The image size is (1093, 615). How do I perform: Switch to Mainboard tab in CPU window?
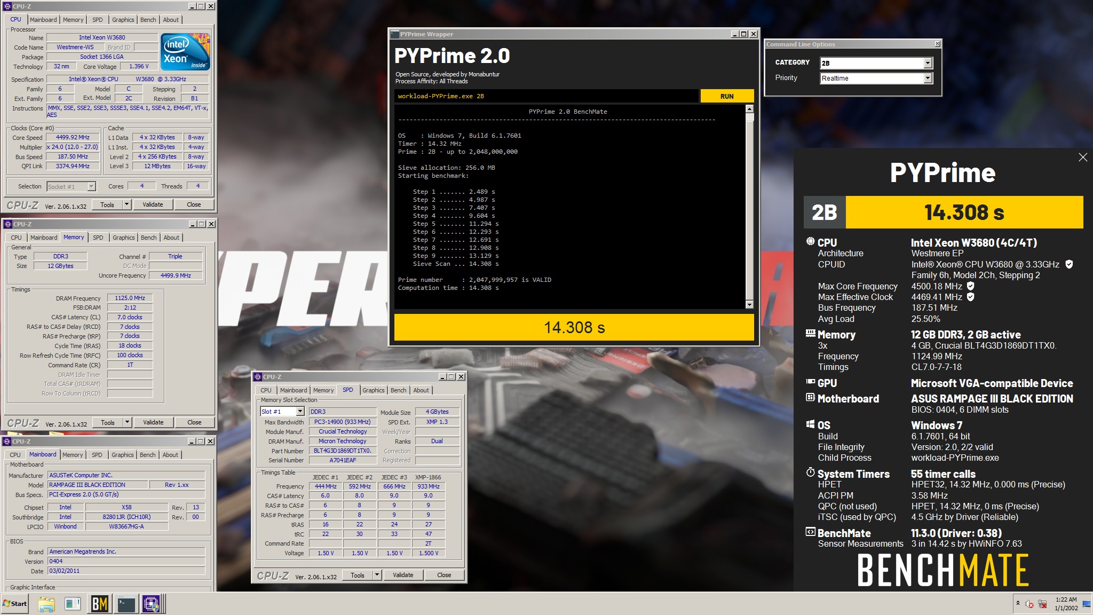(x=43, y=20)
